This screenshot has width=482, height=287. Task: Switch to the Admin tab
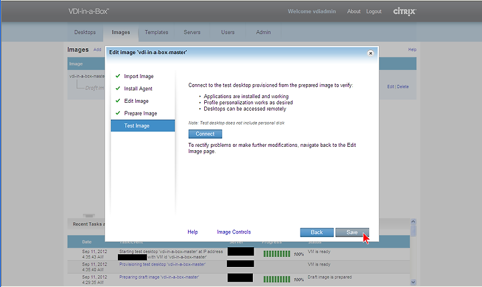264,32
